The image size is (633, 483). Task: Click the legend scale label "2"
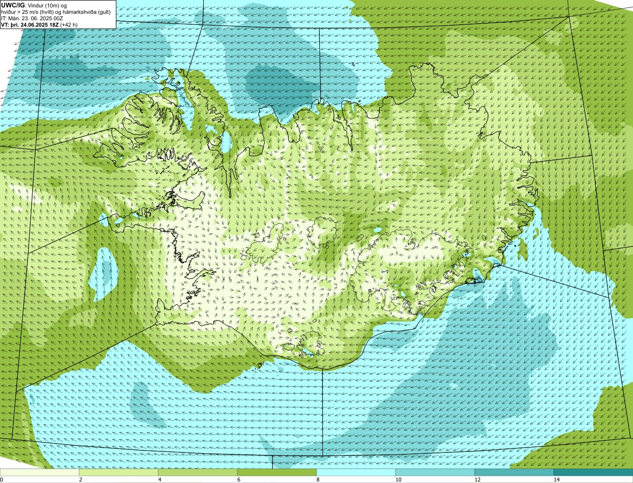(x=80, y=480)
